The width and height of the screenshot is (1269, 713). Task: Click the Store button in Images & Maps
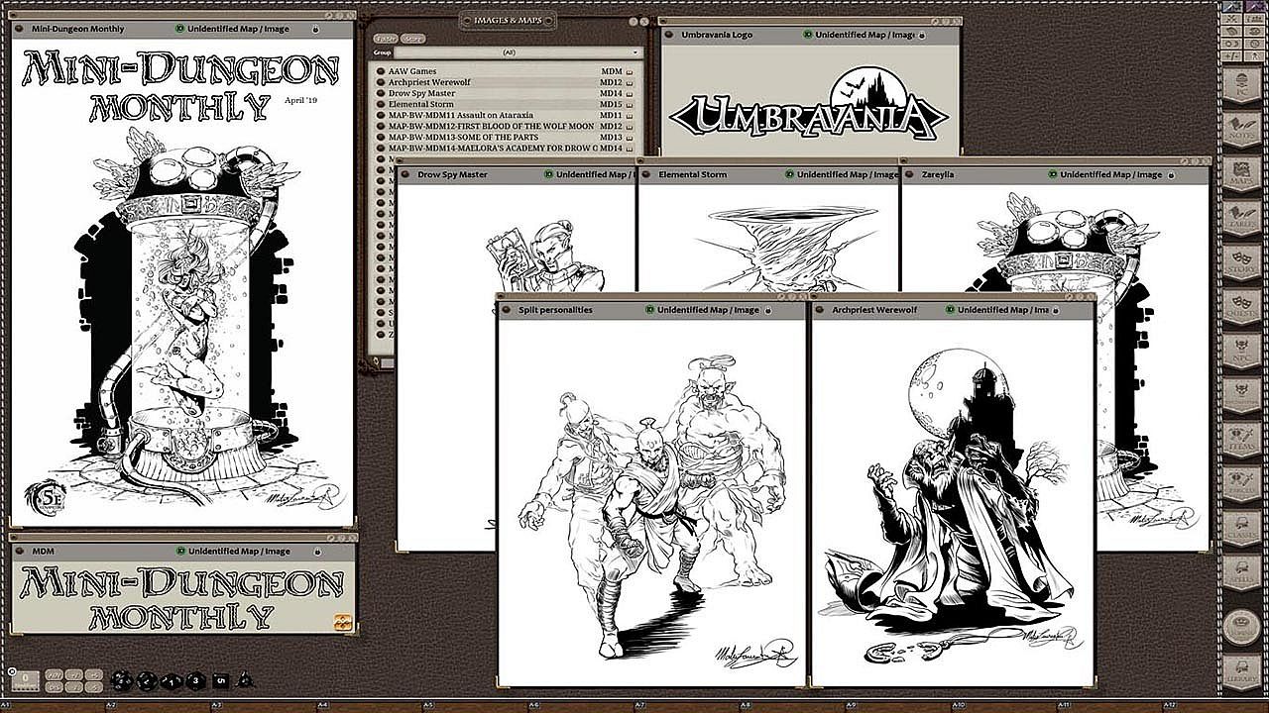(x=413, y=39)
